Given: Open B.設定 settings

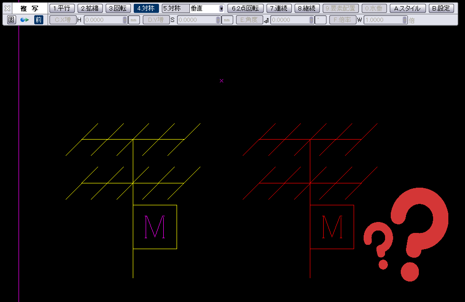Looking at the screenshot, I should (441, 8).
